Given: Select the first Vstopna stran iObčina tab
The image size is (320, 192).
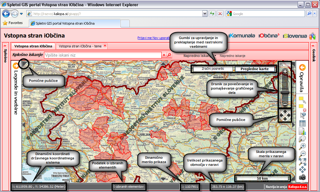Looking at the screenshot, I should coord(33,46).
